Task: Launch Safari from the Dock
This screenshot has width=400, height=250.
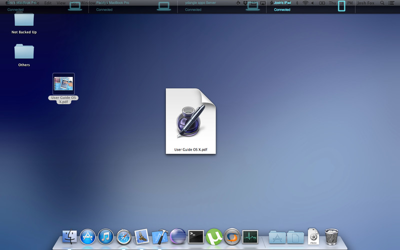Action: 123,237
